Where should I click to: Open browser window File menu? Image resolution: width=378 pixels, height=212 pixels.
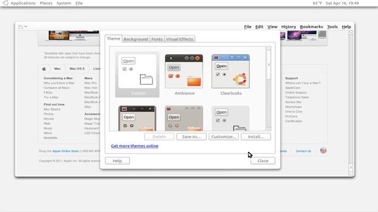[247, 26]
